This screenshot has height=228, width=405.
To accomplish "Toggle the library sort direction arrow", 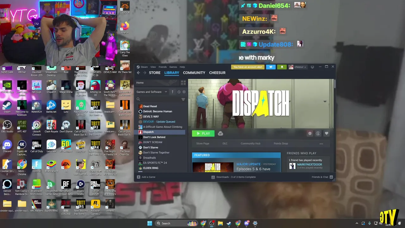I will click(x=172, y=92).
